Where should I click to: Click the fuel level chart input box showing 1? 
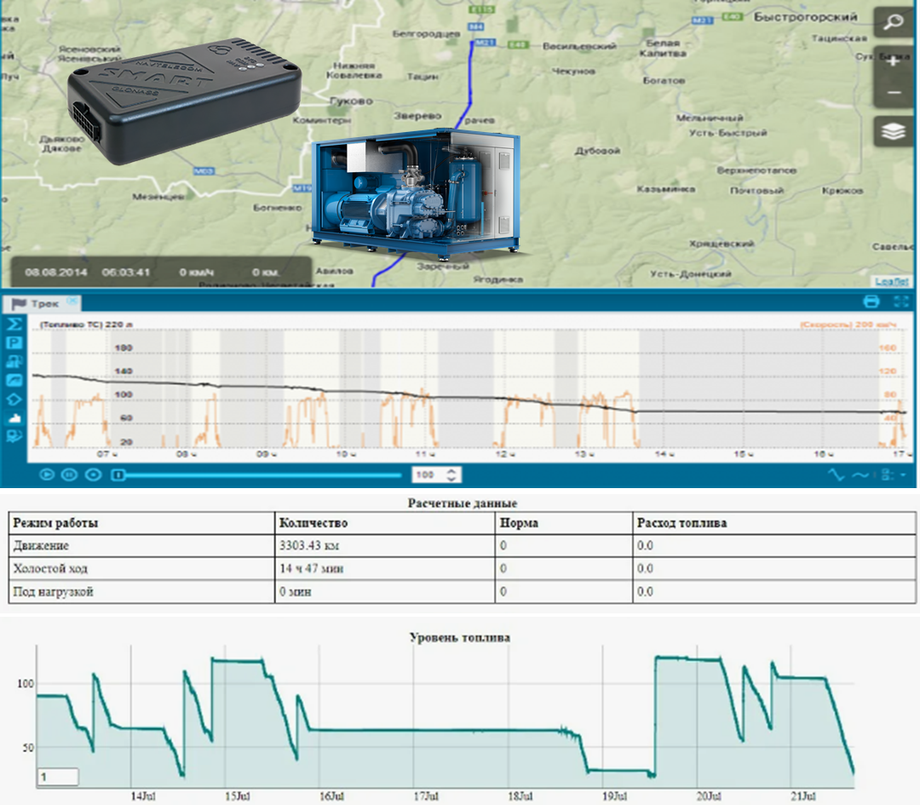point(57,777)
